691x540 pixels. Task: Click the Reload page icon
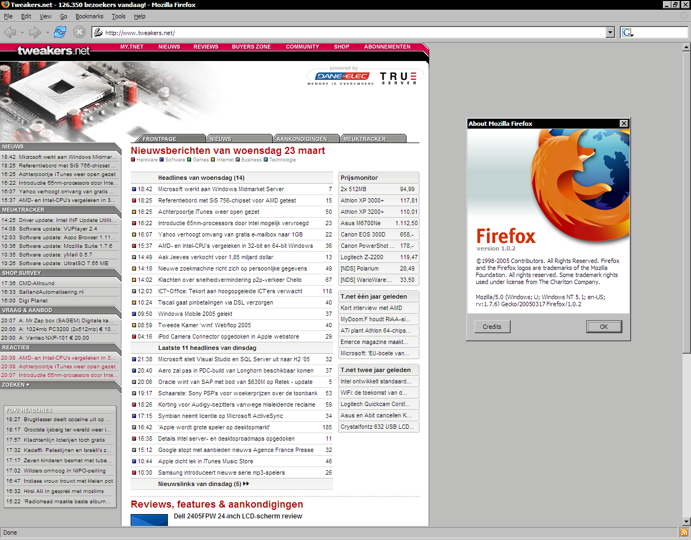tap(59, 32)
